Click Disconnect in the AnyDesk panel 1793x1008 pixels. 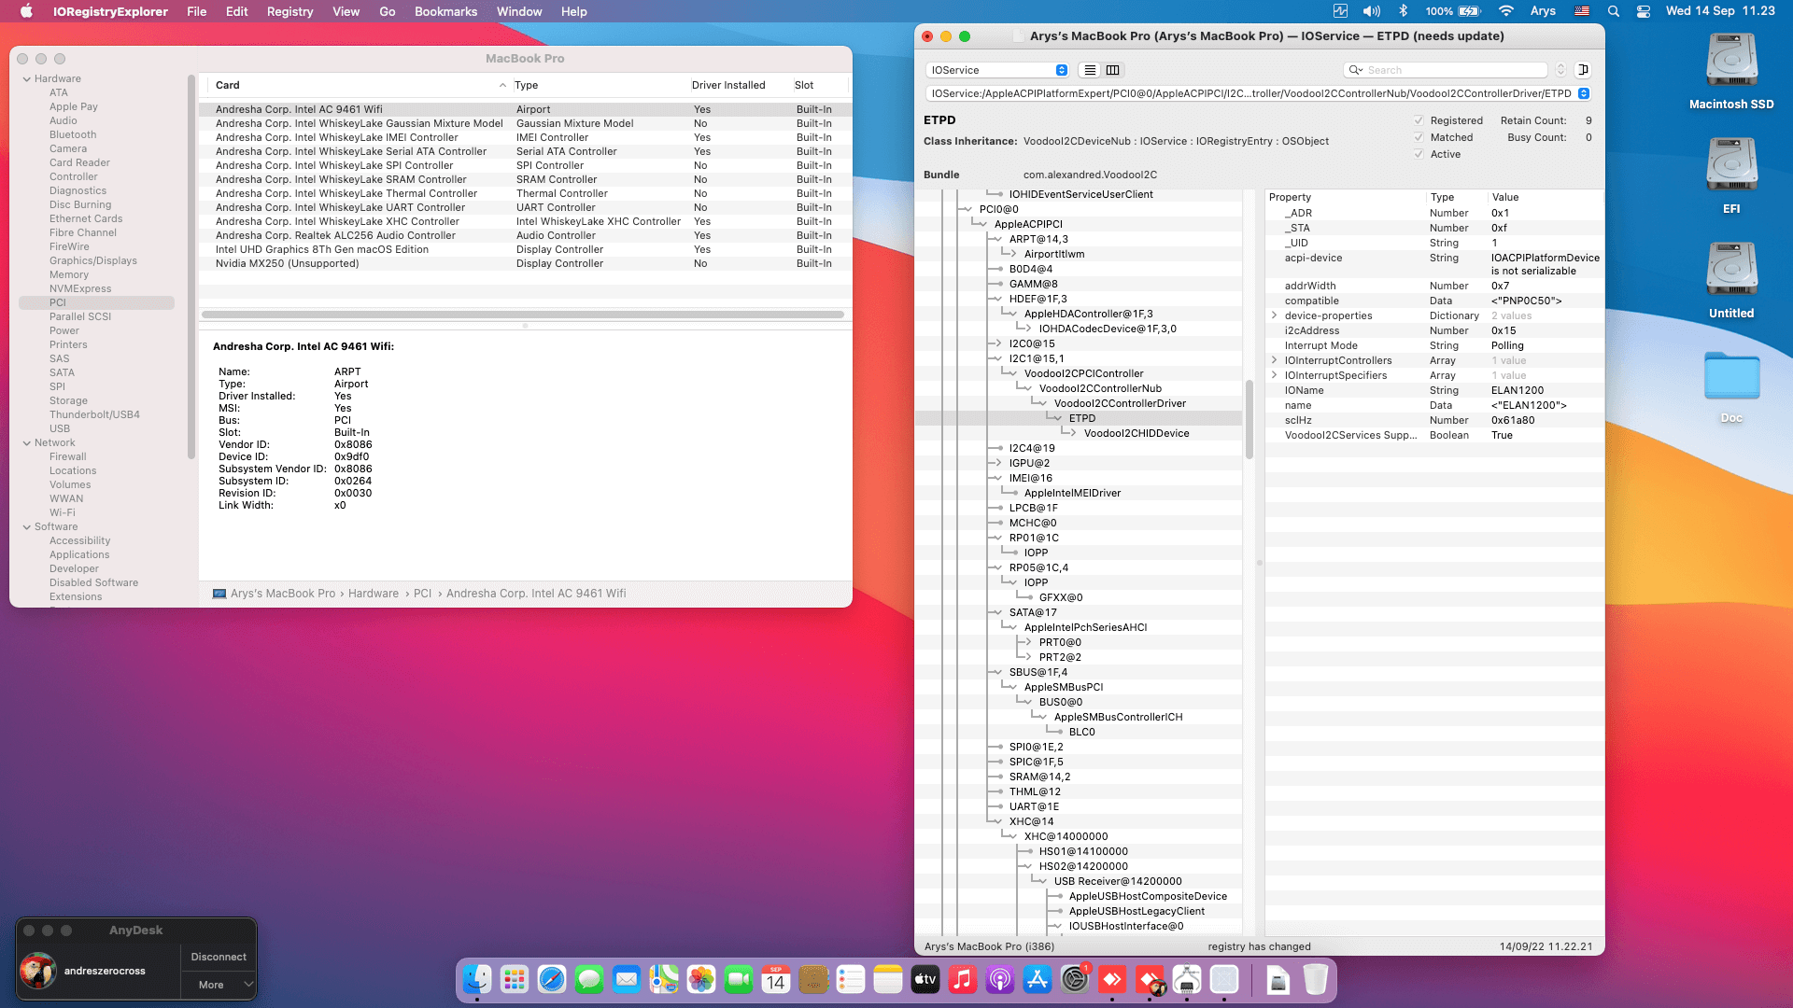[219, 957]
